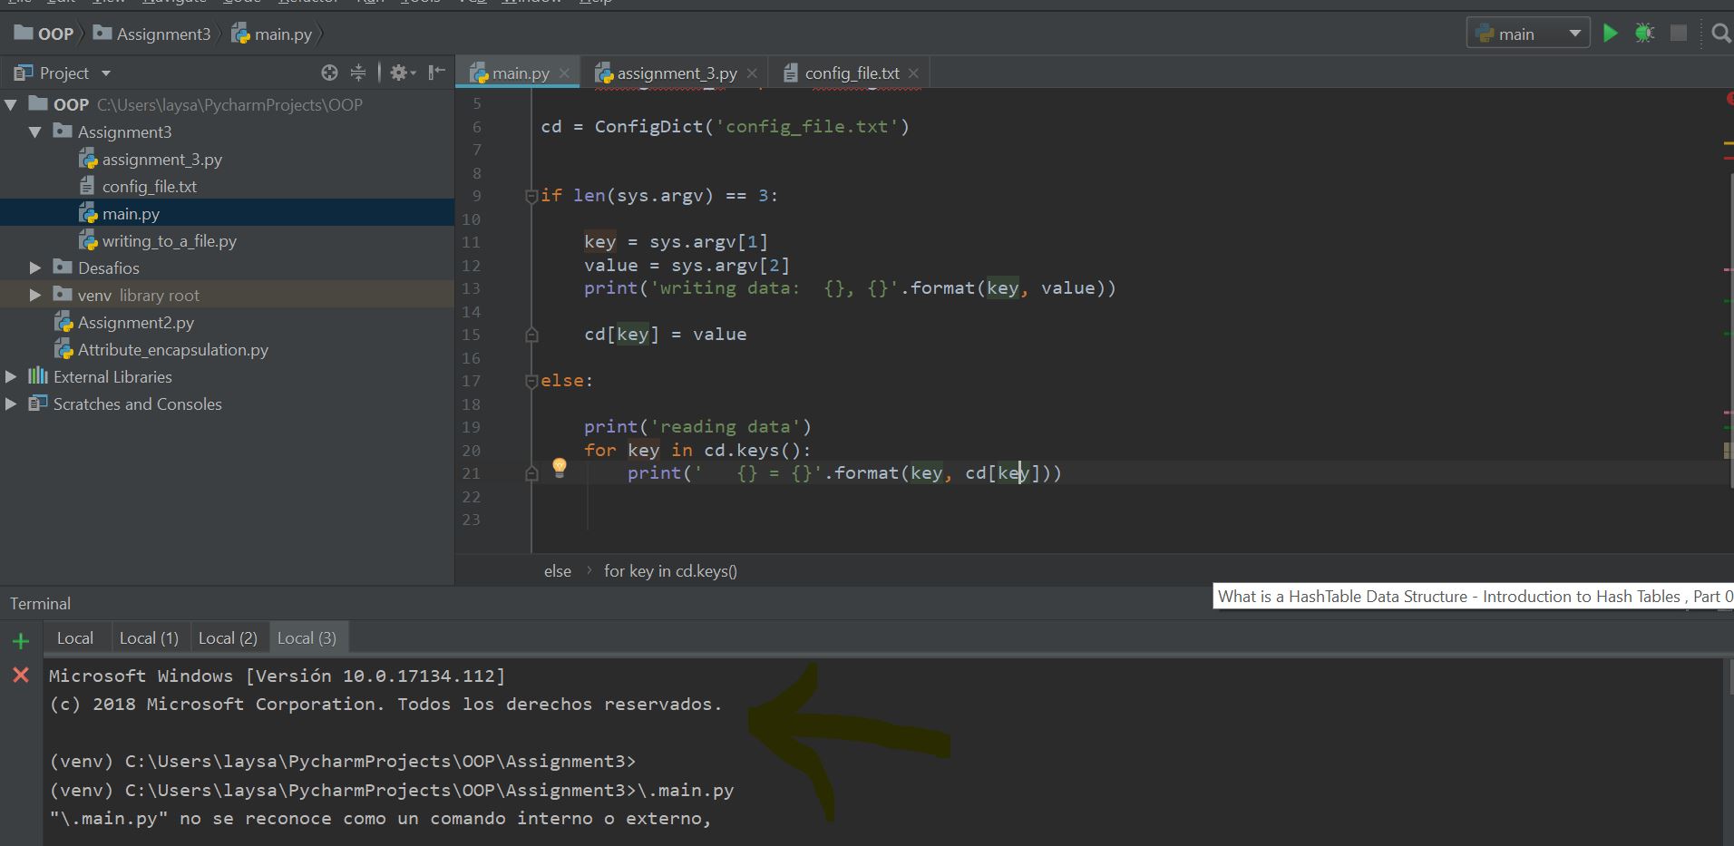
Task: Click 'reading data' string on line 19
Action: [x=726, y=427]
